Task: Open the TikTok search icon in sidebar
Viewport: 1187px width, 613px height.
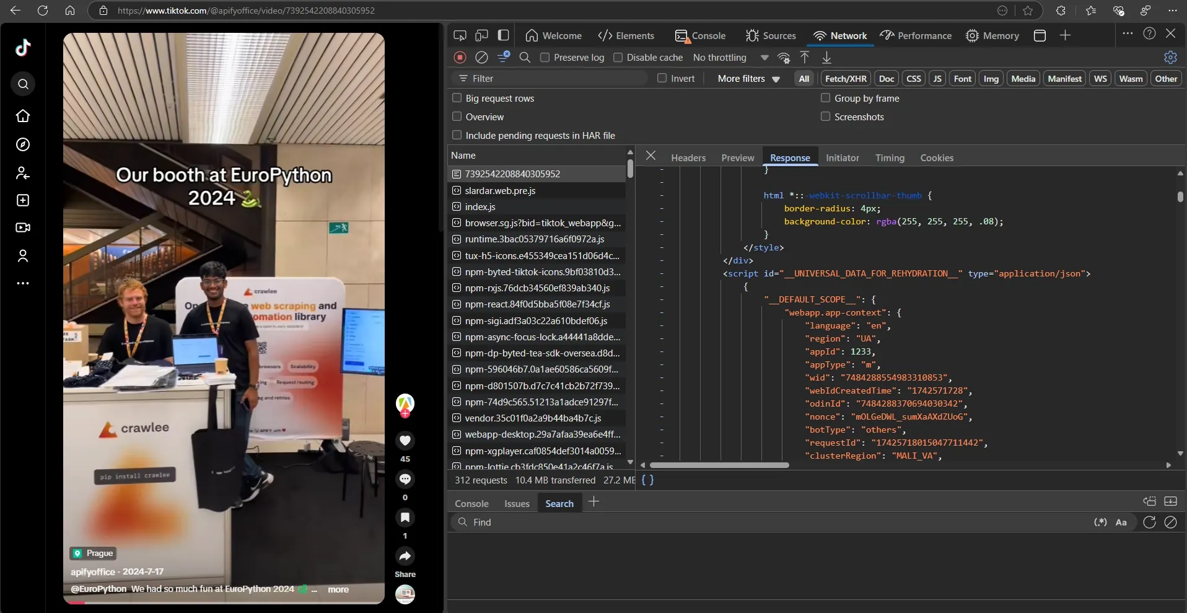Action: (x=23, y=84)
